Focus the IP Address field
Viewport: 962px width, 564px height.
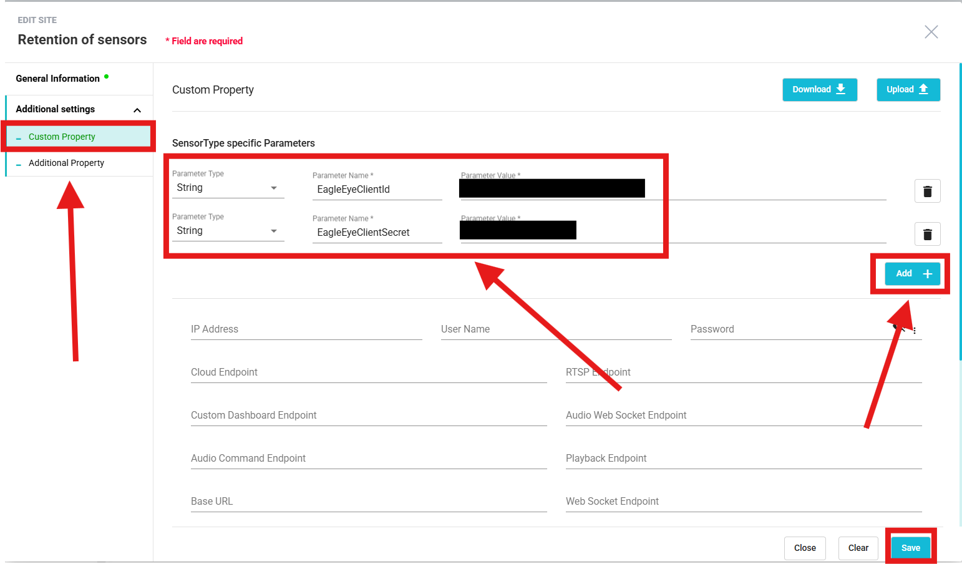click(x=306, y=329)
